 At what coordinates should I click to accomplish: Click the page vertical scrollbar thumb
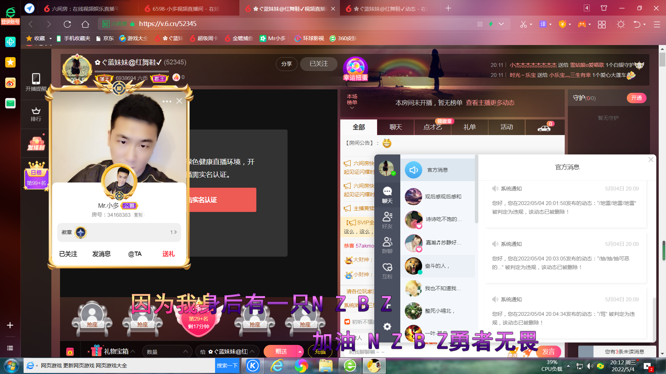663,59
